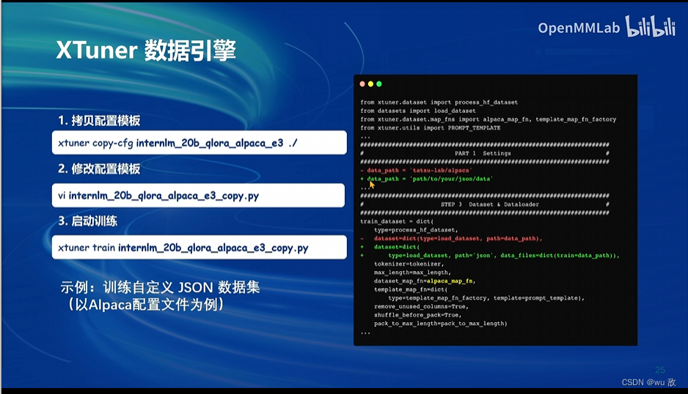The width and height of the screenshot is (688, 394).
Task: Click the text "(以Alpaca配置文件为例)"
Action: pos(146,305)
